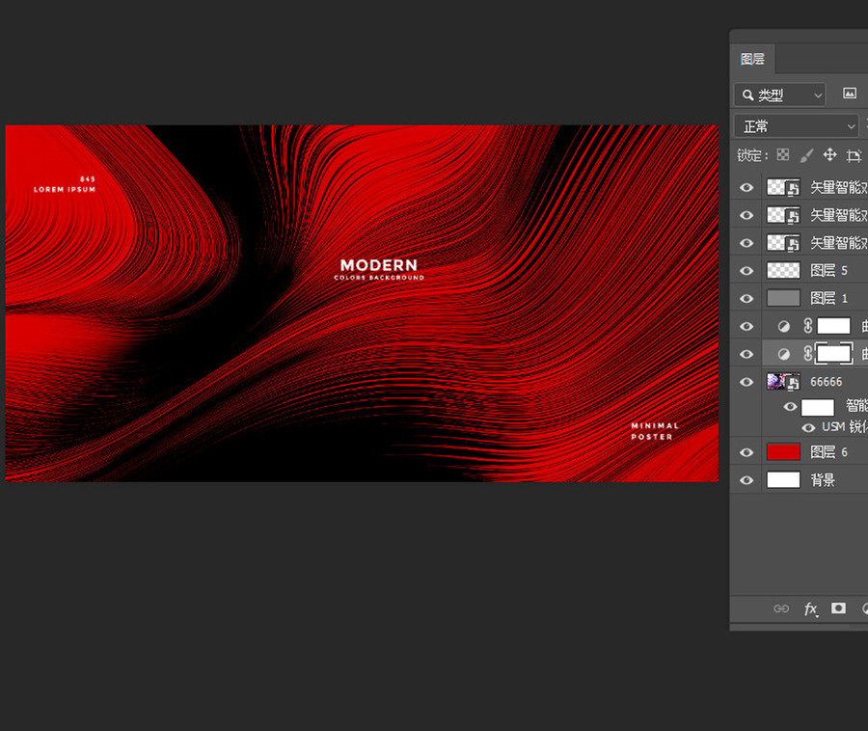Image resolution: width=868 pixels, height=731 pixels.
Task: Click the 66666 smart object thumbnail
Action: 783,382
